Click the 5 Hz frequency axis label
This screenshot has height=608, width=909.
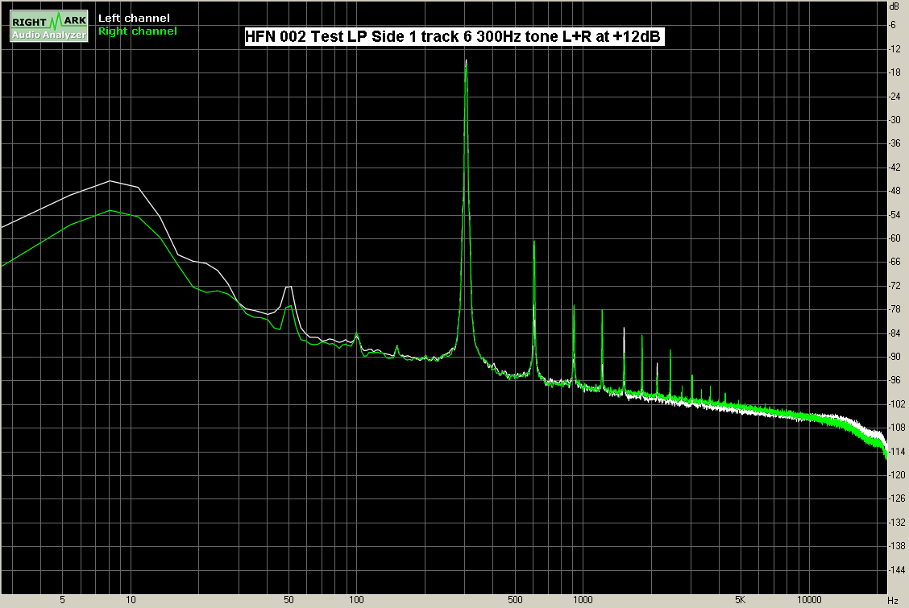[x=63, y=600]
